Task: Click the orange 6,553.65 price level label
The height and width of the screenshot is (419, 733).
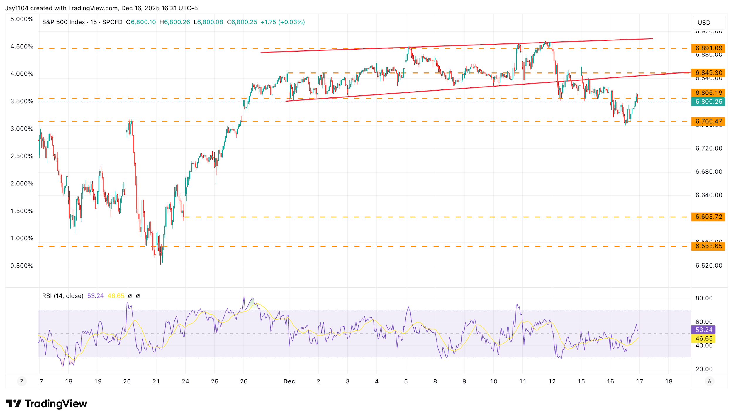Action: 708,246
